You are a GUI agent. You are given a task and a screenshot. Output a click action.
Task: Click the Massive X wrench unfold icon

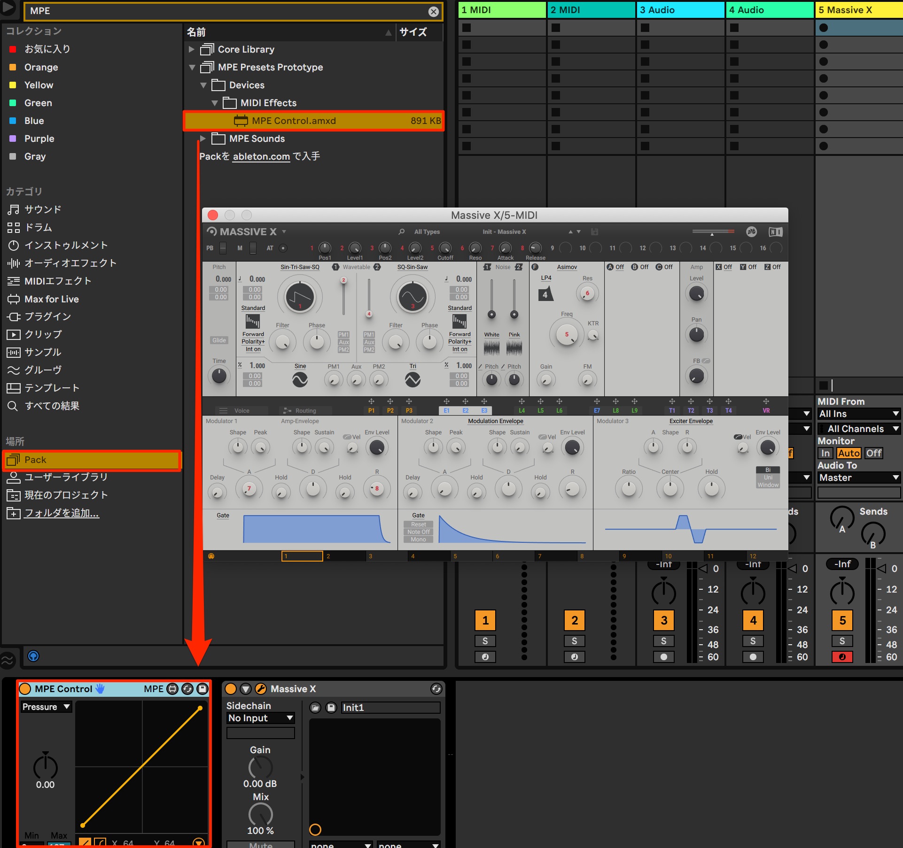[260, 689]
